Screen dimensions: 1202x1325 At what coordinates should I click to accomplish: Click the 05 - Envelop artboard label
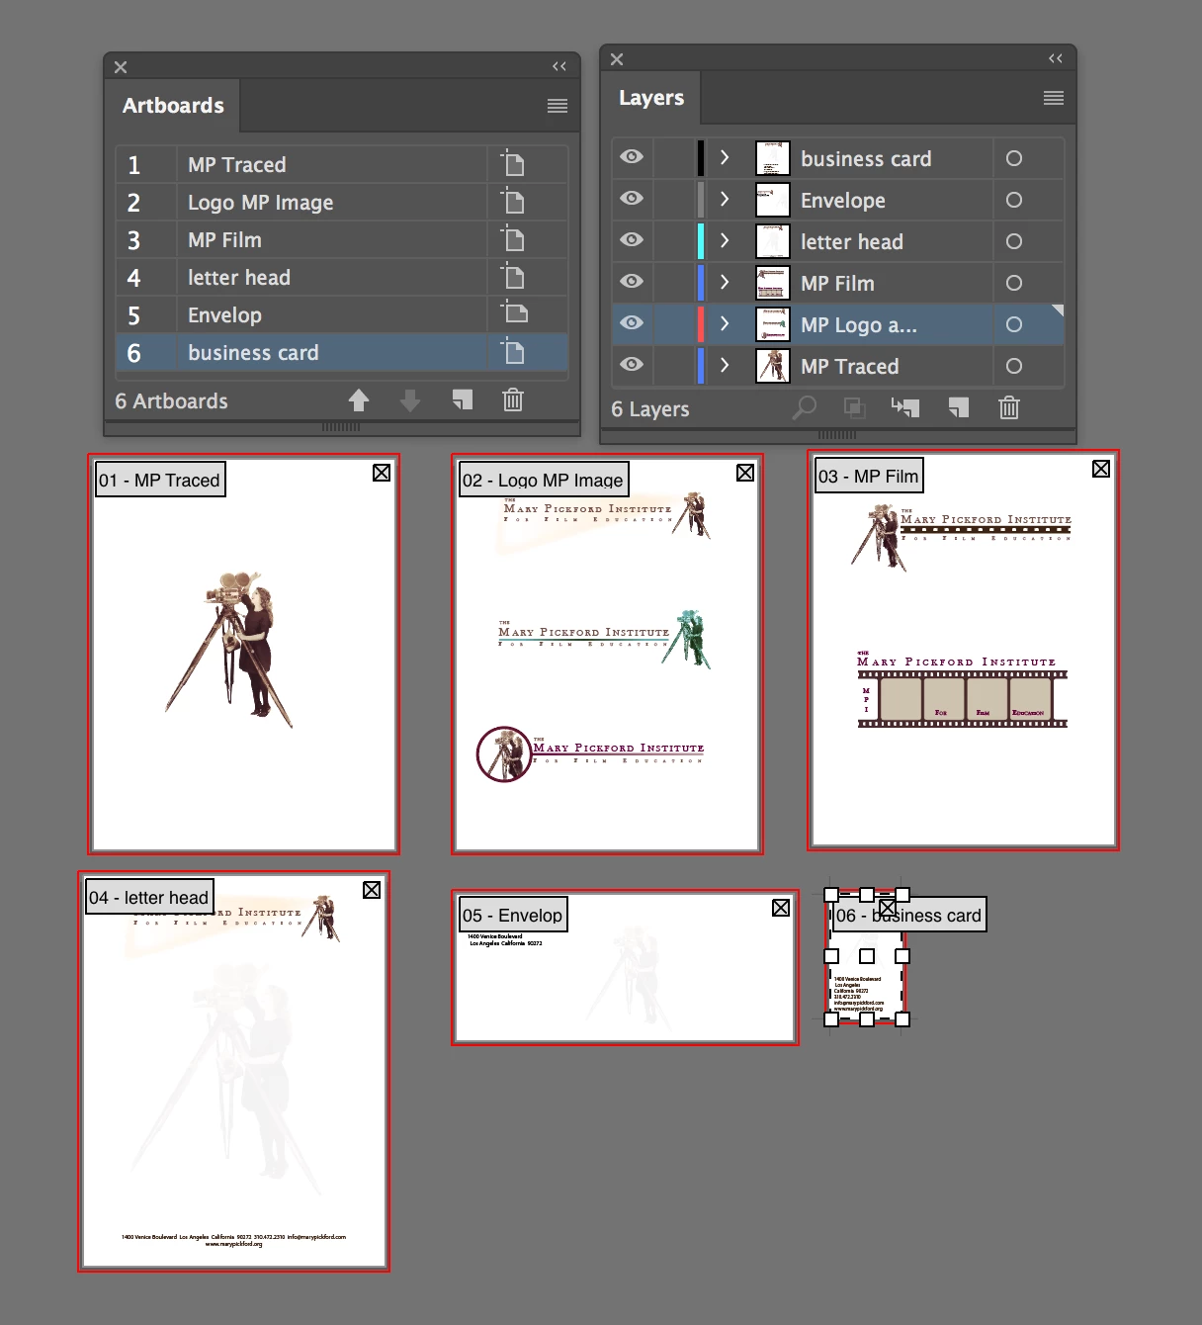(x=513, y=915)
